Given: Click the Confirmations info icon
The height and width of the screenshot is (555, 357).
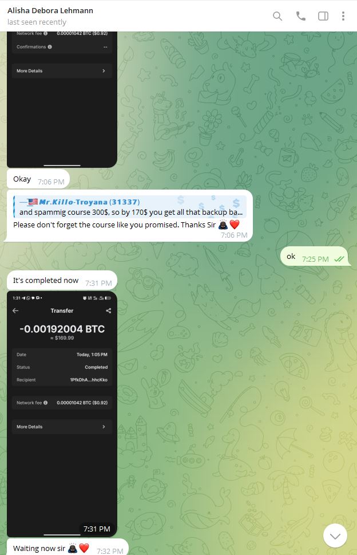Looking at the screenshot, I should (x=50, y=47).
